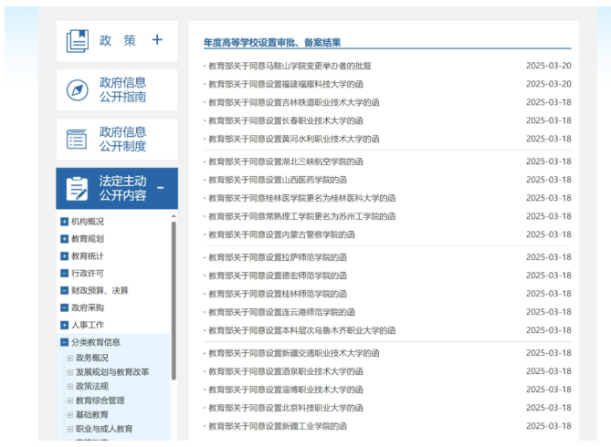
Task: Collapse 法定主动公开内容 with minus sign
Action: (x=161, y=188)
